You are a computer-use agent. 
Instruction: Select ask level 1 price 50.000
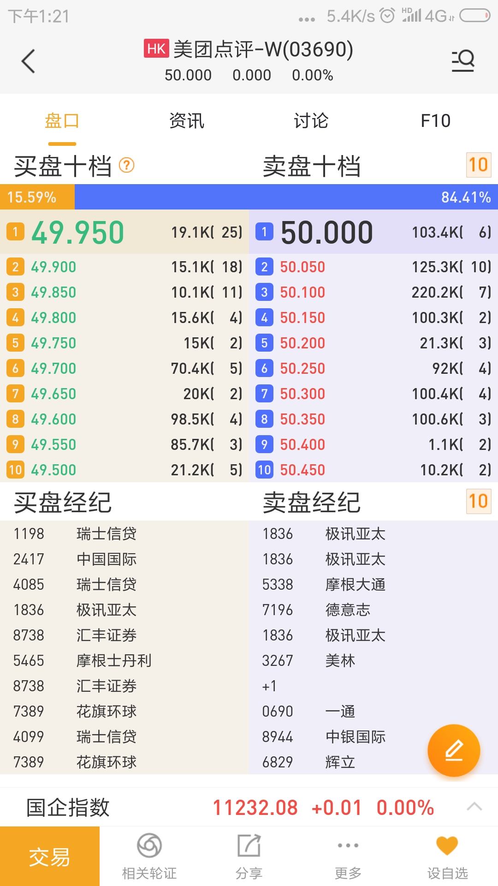click(327, 232)
